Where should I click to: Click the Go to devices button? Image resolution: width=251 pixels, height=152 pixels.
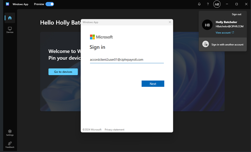point(63,72)
